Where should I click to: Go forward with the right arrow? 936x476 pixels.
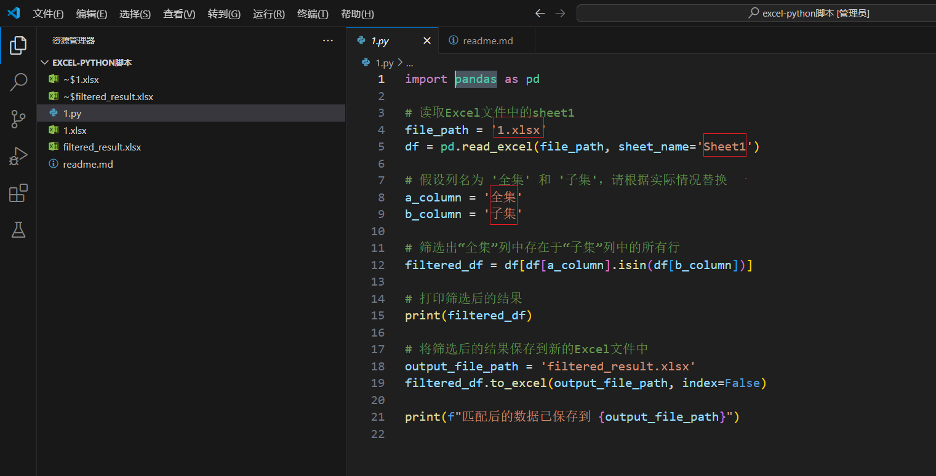pos(560,14)
